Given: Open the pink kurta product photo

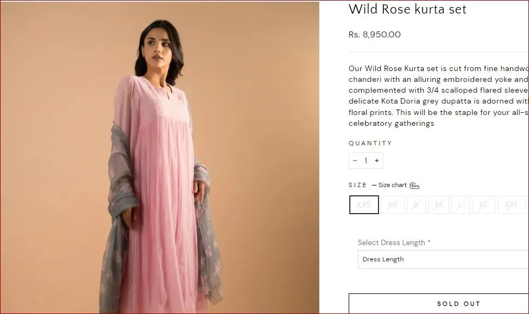Looking at the screenshot, I should point(160,157).
